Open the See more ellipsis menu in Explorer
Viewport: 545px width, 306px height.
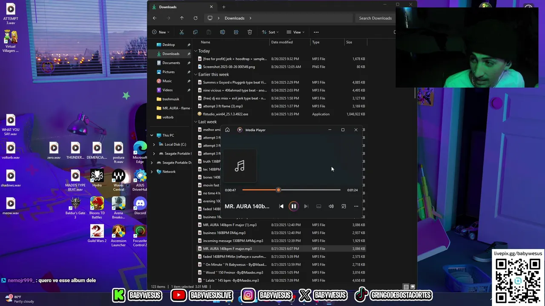pyautogui.click(x=316, y=32)
